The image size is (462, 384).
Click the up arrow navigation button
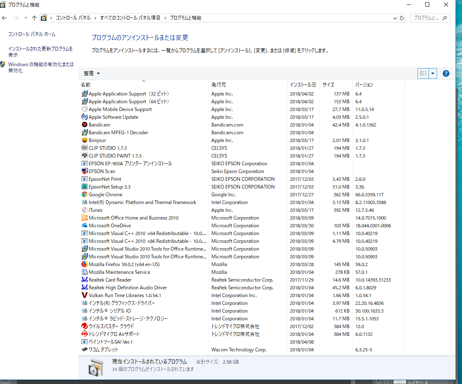tap(34, 18)
